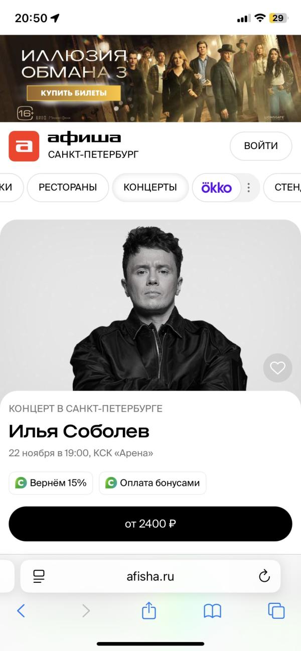Open Safari bookmarks book icon
This screenshot has height=651, width=301.
(x=212, y=611)
